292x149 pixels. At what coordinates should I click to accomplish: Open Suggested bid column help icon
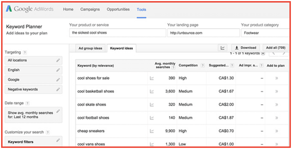point(232,66)
